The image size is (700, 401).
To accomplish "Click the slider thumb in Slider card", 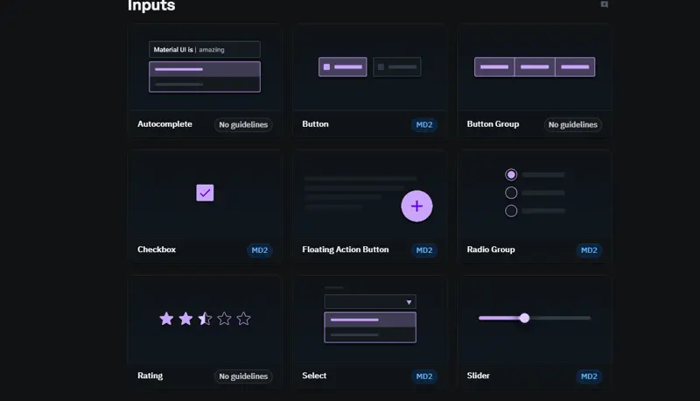I will (524, 318).
